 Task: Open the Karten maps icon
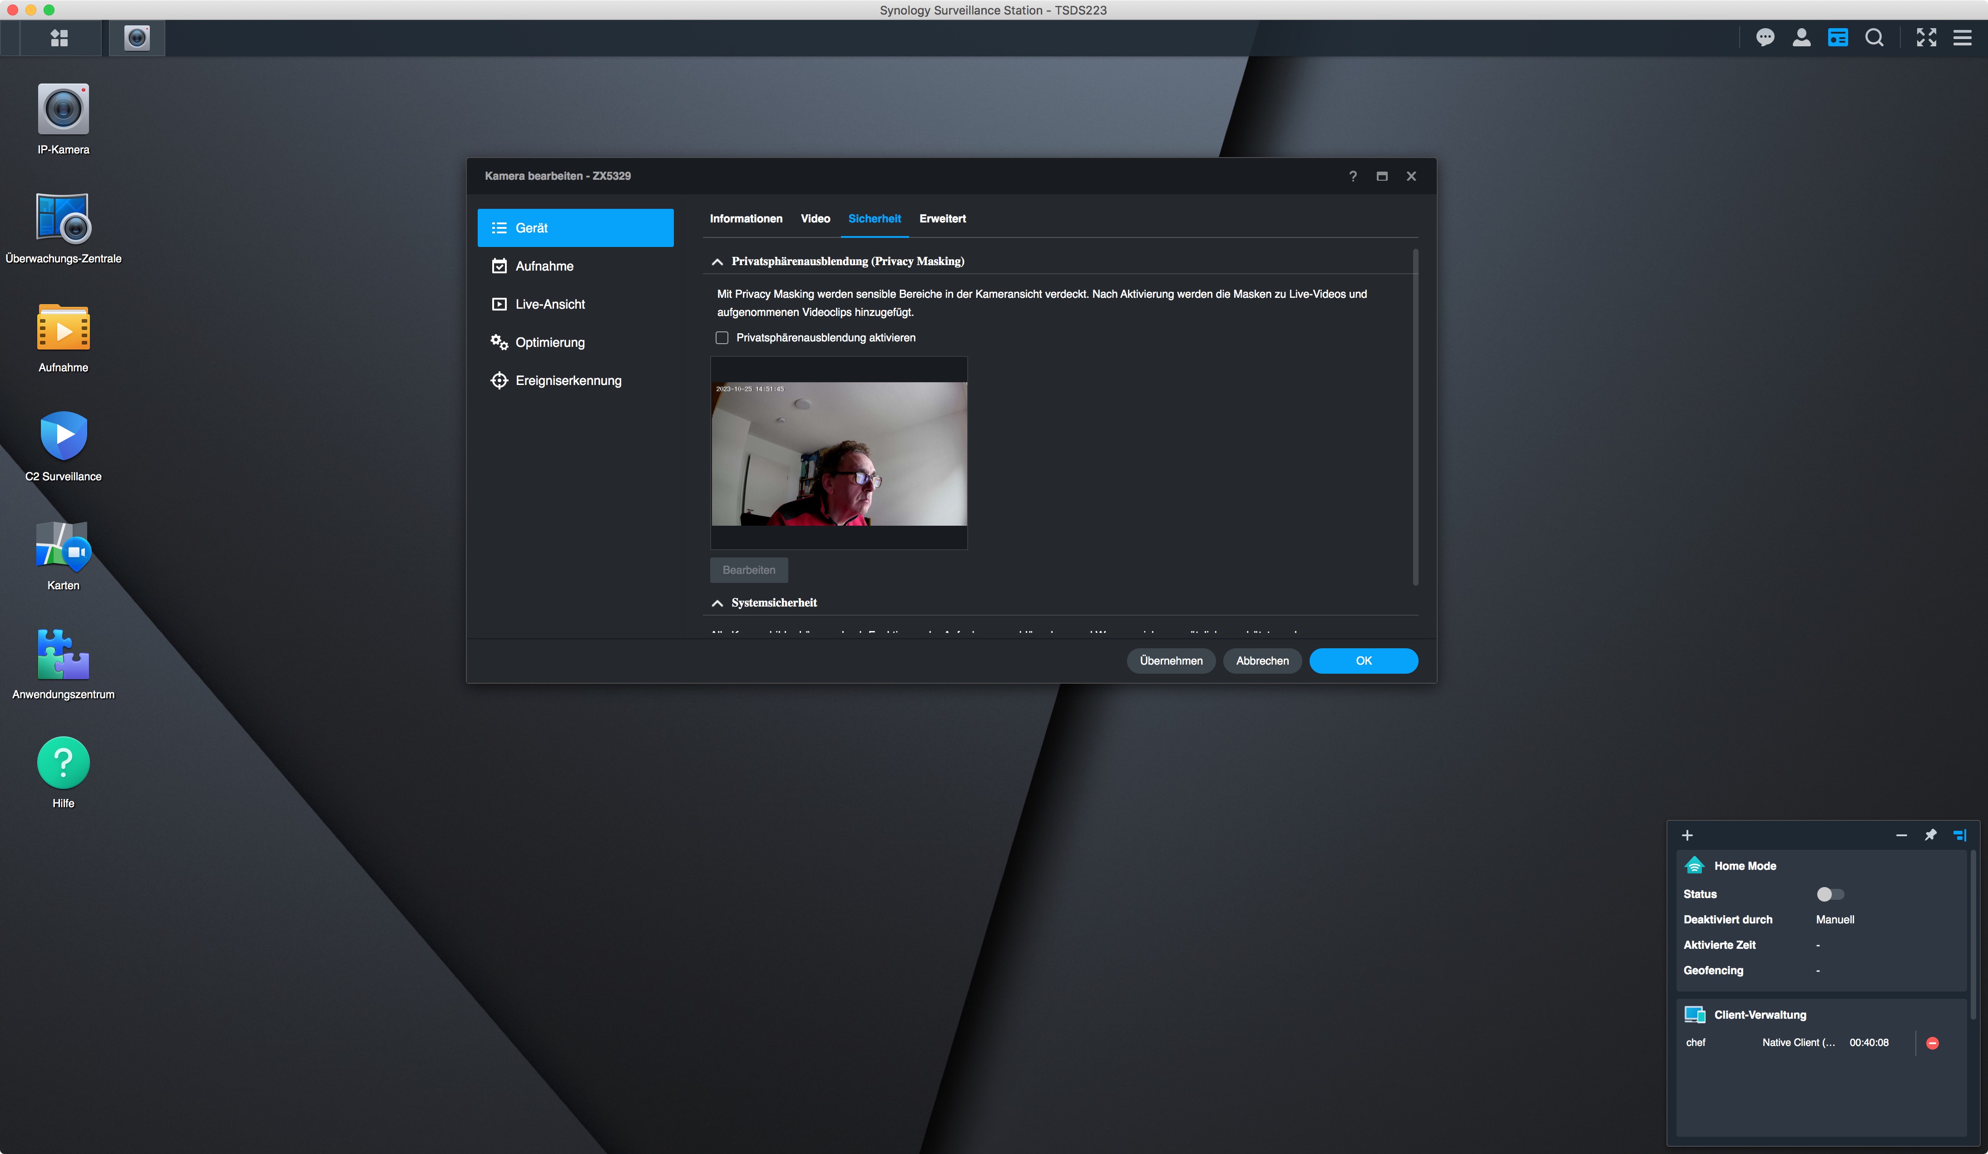[63, 546]
